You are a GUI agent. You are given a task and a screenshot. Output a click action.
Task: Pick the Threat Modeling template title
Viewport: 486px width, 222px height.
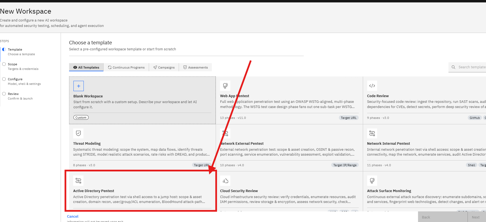tap(87, 144)
